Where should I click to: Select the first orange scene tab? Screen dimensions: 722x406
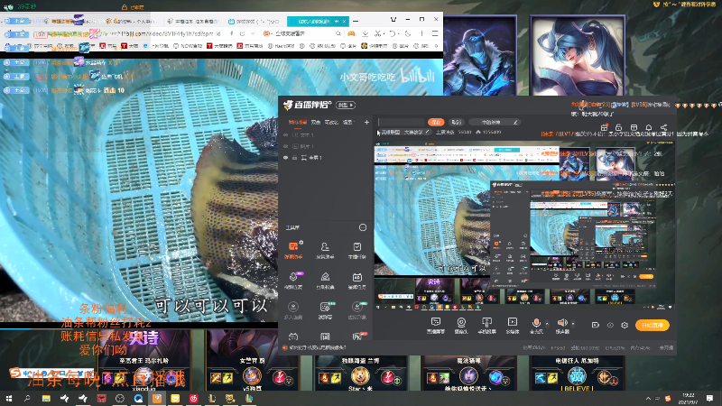tap(298, 122)
